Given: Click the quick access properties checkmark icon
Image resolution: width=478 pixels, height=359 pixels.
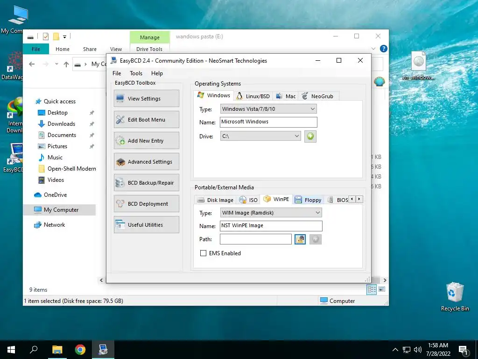Looking at the screenshot, I should click(46, 36).
